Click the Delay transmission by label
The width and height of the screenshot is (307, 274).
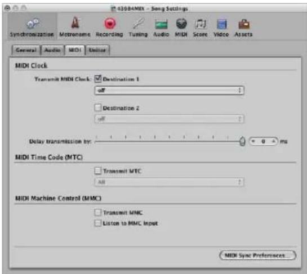[x=60, y=141]
